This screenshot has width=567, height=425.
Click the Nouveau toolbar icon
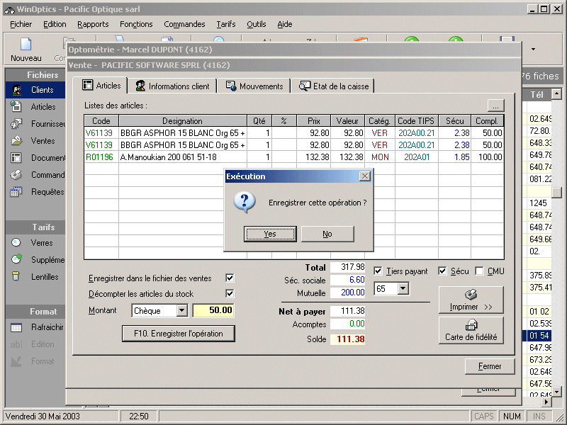[x=26, y=48]
